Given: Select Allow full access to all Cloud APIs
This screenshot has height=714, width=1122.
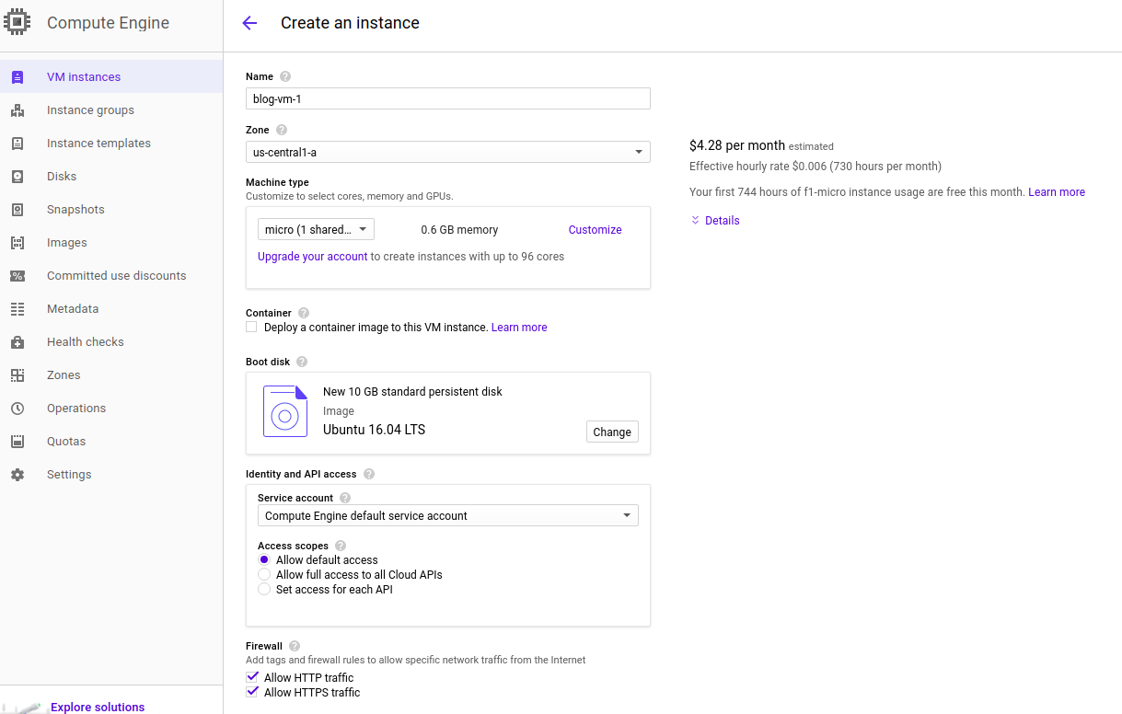Looking at the screenshot, I should [x=264, y=574].
